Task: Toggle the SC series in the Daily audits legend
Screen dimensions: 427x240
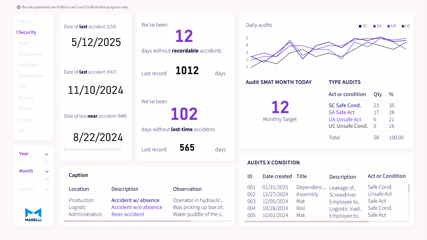Action: click(363, 26)
